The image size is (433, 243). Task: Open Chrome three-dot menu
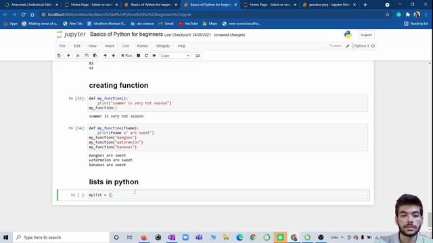tap(426, 15)
